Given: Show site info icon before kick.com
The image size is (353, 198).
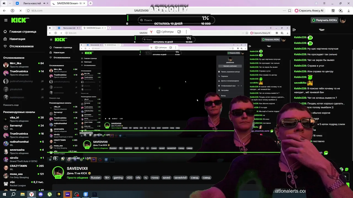Looking at the screenshot, I should pyautogui.click(x=28, y=11).
